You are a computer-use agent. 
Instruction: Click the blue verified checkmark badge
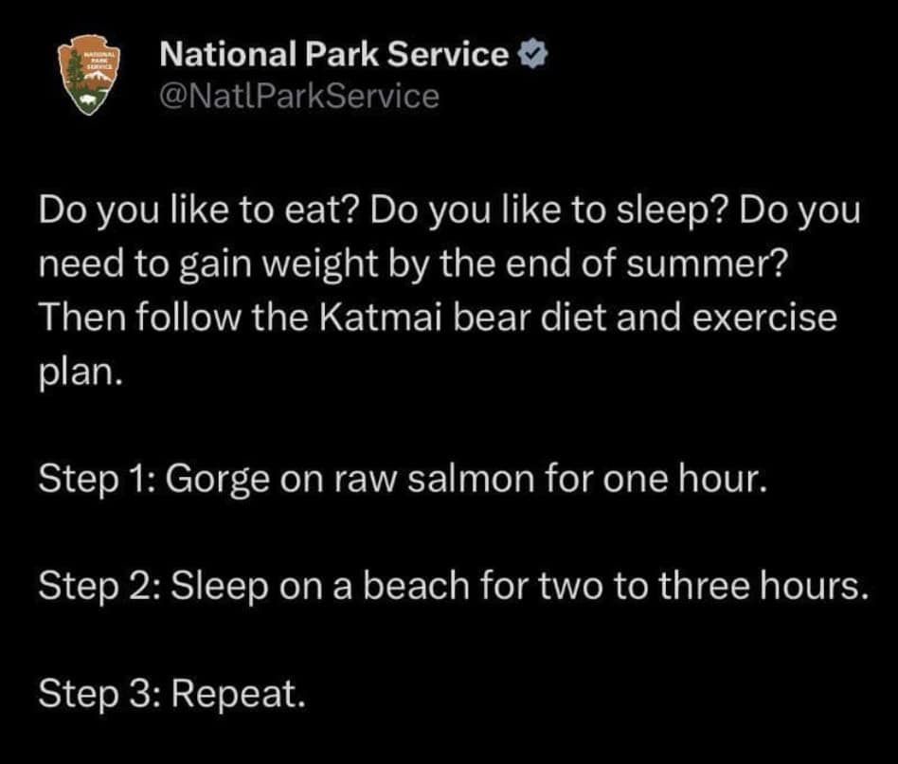click(x=533, y=56)
